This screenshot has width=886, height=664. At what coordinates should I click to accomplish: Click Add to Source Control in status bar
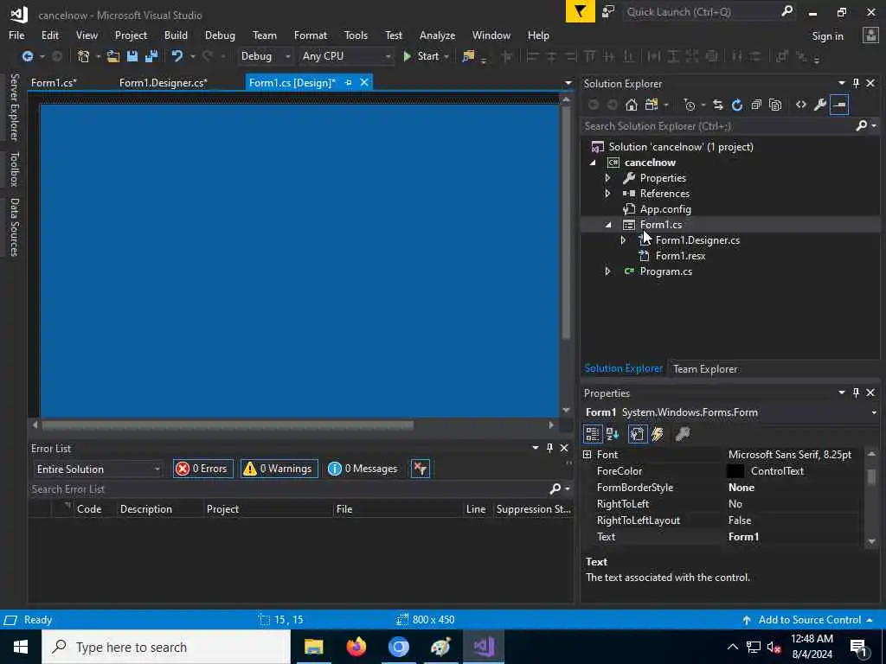tap(808, 620)
